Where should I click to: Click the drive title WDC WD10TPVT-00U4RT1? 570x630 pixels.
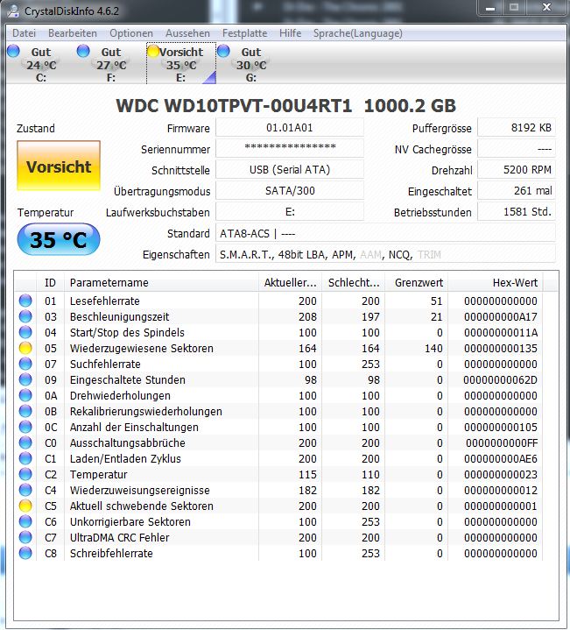[x=234, y=106]
